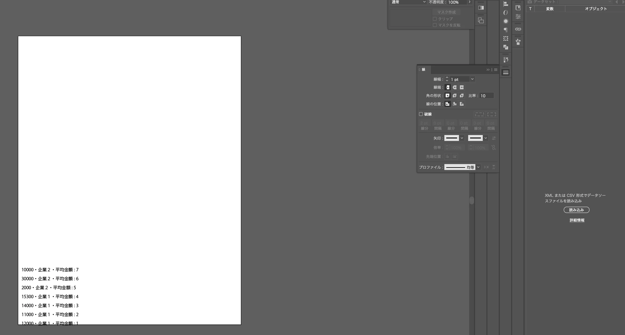Open the Links panel icon

click(x=518, y=29)
